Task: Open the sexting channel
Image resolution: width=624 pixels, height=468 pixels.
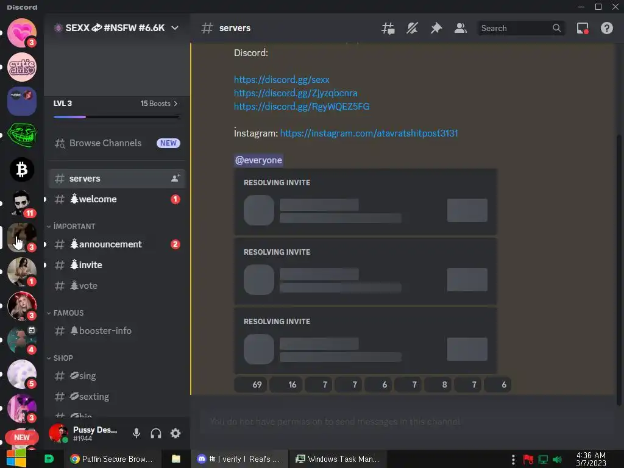Action: pos(117,397)
